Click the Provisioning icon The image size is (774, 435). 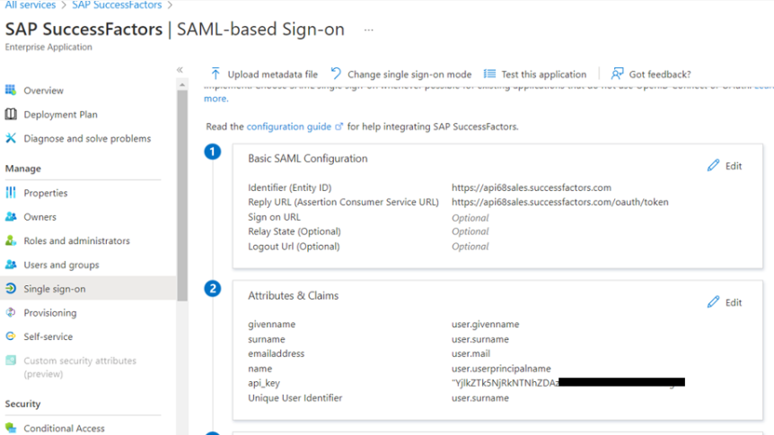[x=11, y=313]
